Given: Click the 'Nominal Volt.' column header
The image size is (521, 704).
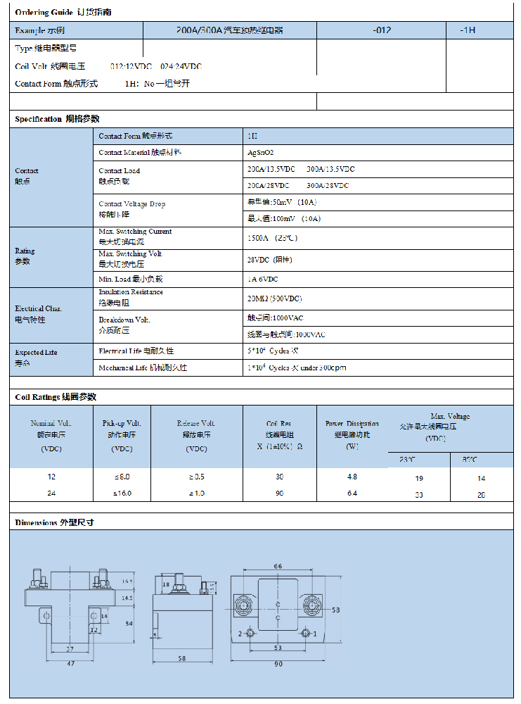Looking at the screenshot, I should pos(51,436).
